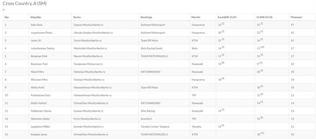Select KRT KAWASAKI in Niemi Miro row

[x=150, y=72]
